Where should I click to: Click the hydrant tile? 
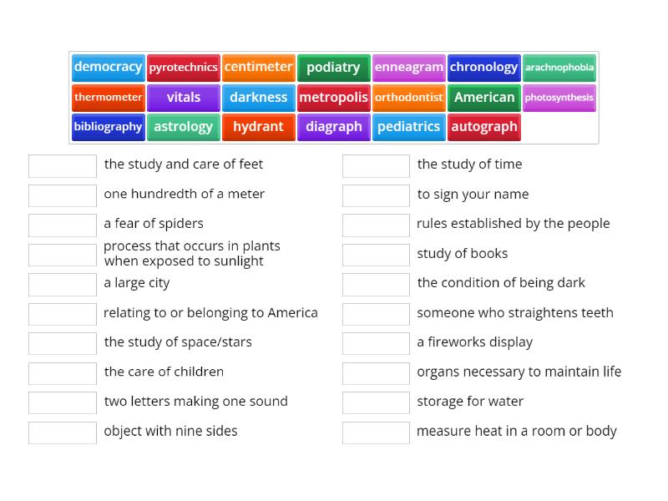(259, 127)
